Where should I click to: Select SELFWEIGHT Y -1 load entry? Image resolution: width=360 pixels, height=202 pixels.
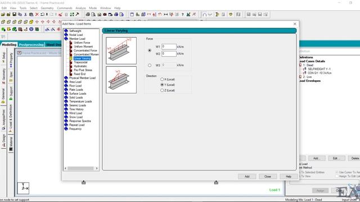[x=319, y=69]
